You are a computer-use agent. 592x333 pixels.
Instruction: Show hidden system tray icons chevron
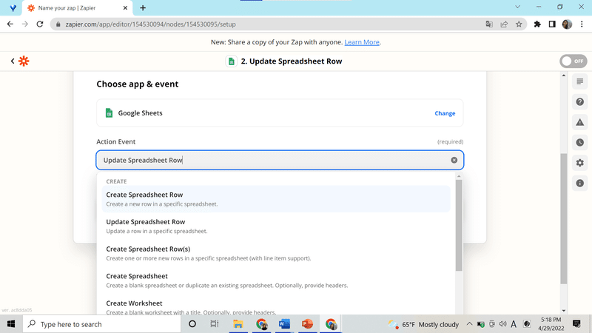pyautogui.click(x=469, y=324)
